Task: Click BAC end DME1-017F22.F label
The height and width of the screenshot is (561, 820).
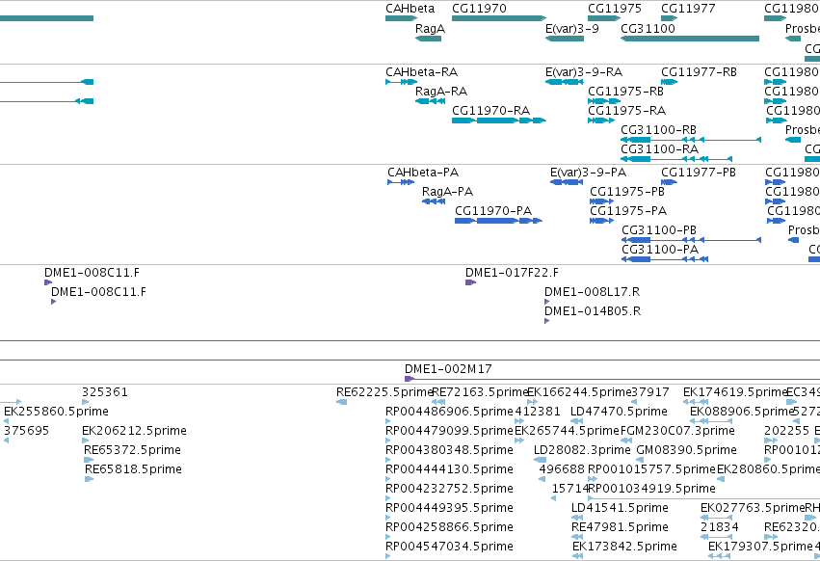Action: pos(512,273)
